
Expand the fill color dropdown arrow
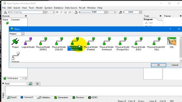click(x=123, y=12)
